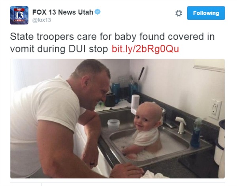The image size is (237, 186).
Task: Click the blue verified badge
Action: [98, 12]
